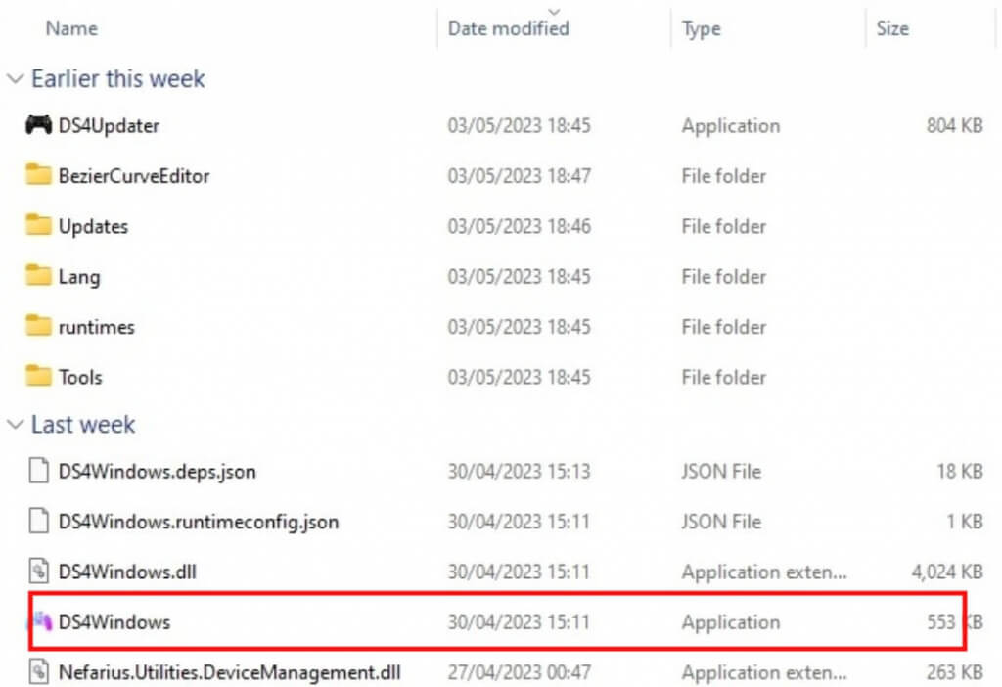The height and width of the screenshot is (687, 1002).
Task: Click the runtimes folder icon
Action: point(38,327)
